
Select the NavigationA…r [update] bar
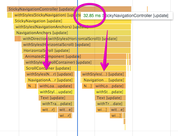pos(50,80)
